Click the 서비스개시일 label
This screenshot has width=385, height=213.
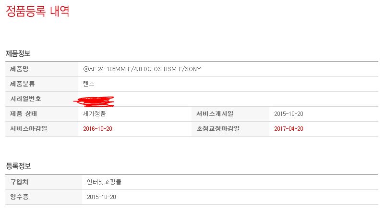coord(215,114)
